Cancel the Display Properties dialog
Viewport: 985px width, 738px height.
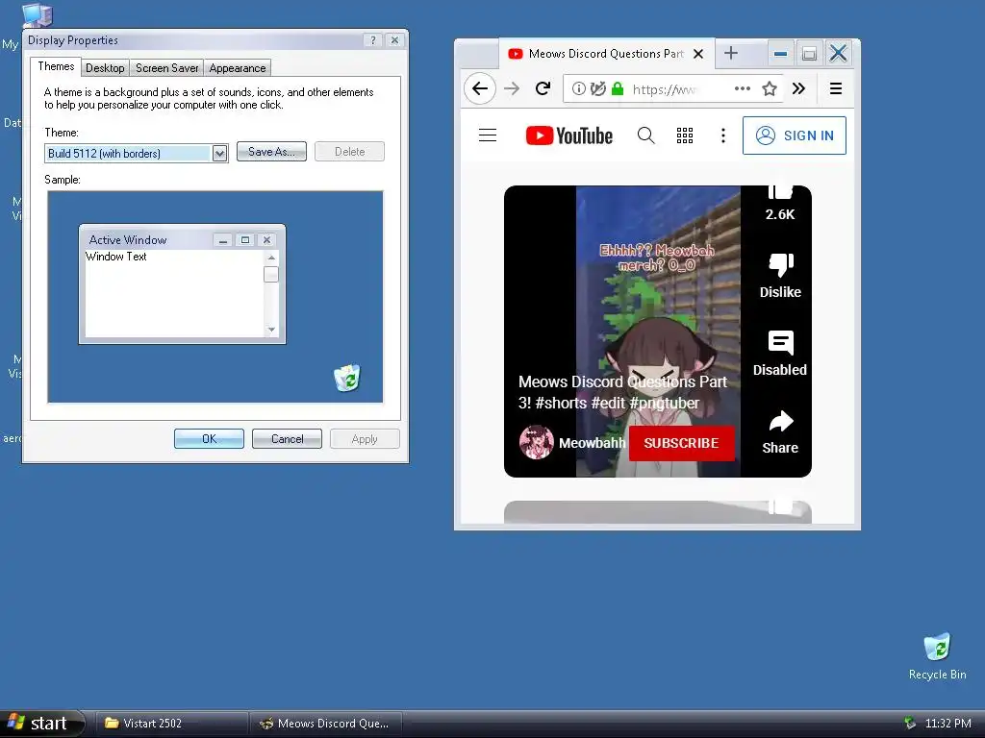point(287,438)
